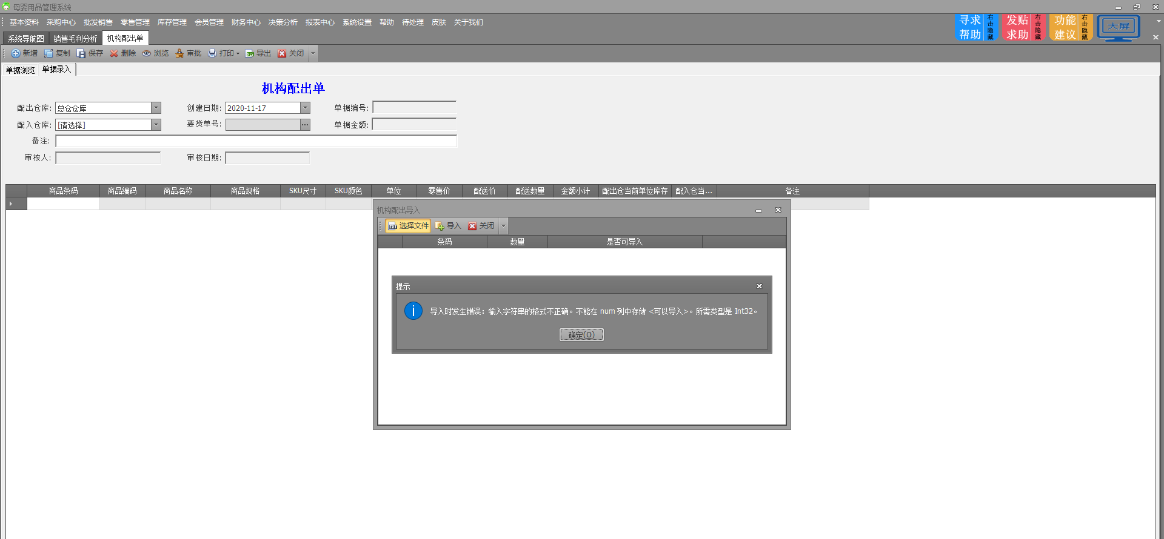
Task: Open the 报表中心 menu
Action: pos(320,22)
